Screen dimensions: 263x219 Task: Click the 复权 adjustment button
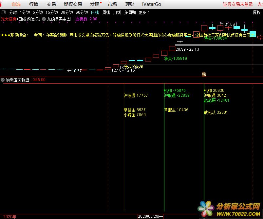click(x=256, y=12)
